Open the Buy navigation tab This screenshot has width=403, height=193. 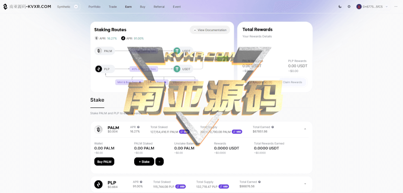[142, 7]
